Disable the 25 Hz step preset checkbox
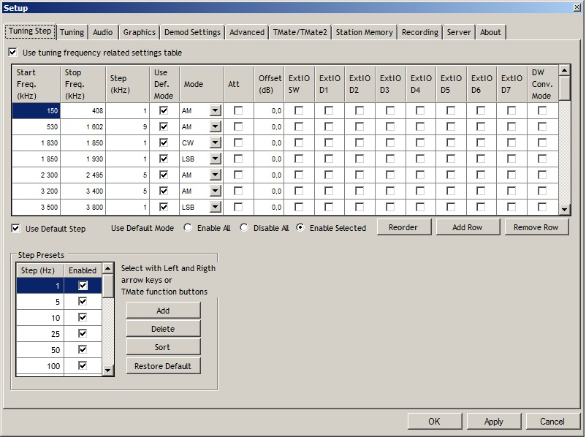The height and width of the screenshot is (437, 586). [x=83, y=333]
